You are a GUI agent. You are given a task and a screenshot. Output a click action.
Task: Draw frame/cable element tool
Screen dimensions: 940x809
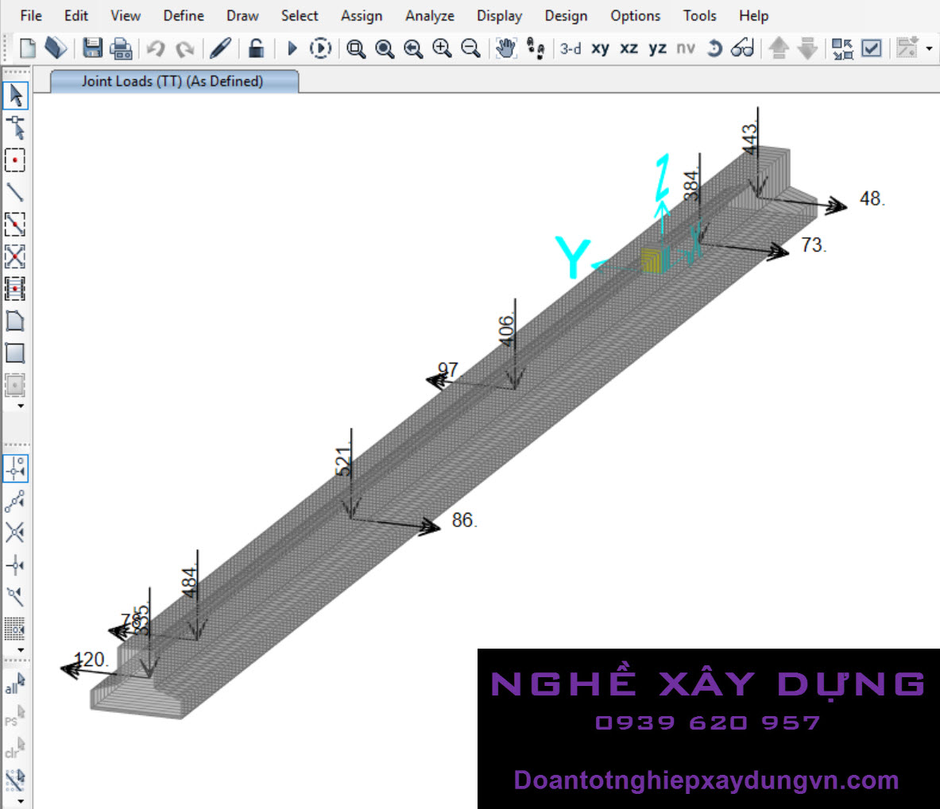(15, 192)
